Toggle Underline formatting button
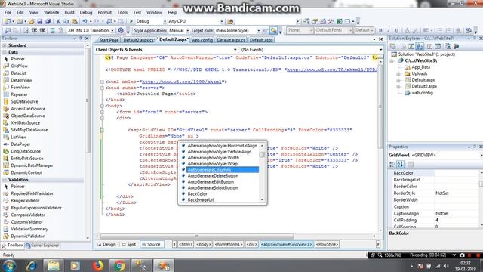This screenshot has width=483, height=272. pyautogui.click(x=397, y=30)
